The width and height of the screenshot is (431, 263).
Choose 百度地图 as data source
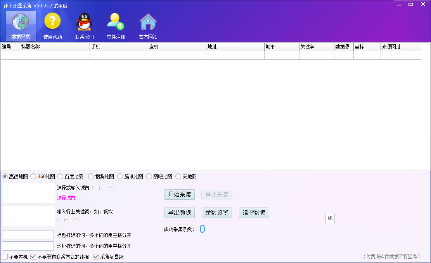pyautogui.click(x=61, y=176)
